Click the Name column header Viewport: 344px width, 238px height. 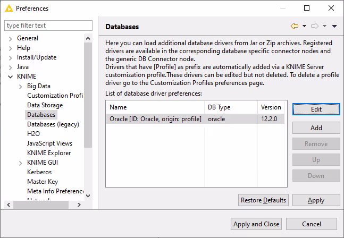click(154, 107)
